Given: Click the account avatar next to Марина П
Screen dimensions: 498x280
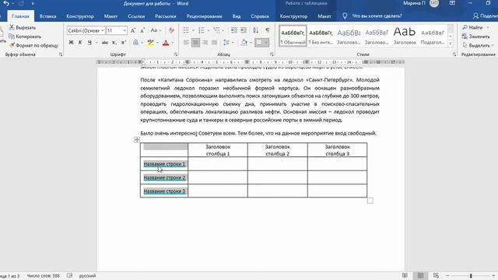Looking at the screenshot, I should coord(434,3).
